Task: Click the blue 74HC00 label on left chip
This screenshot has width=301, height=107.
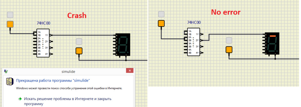Action: pos(44,23)
